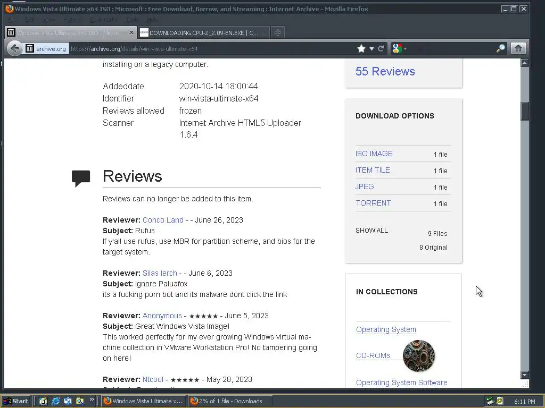This screenshot has width=545, height=408.
Task: Close the Windows Vista Ultimate x64 ISO tab
Action: click(131, 32)
